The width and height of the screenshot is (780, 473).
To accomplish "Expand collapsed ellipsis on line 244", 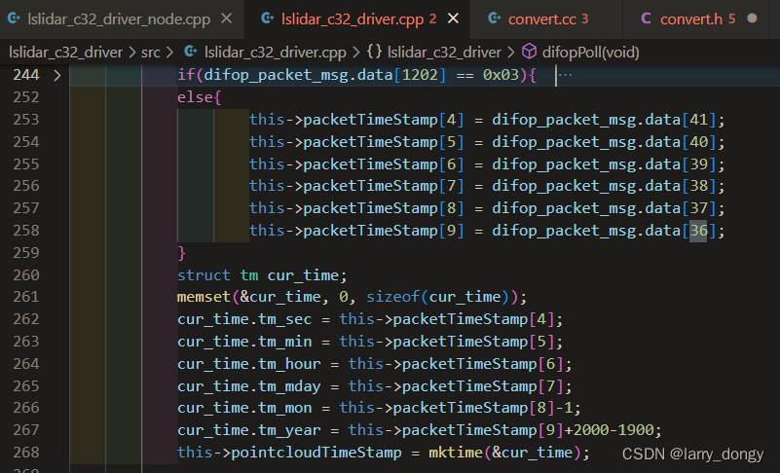I will coord(566,75).
